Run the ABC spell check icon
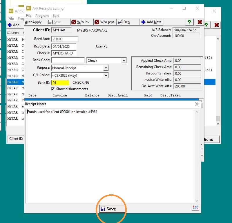Image resolution: width=232 pixels, height=223 pixels. 195,207
